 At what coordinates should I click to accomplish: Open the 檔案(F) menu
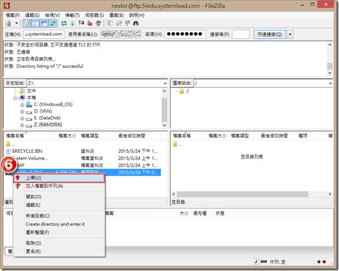13,15
